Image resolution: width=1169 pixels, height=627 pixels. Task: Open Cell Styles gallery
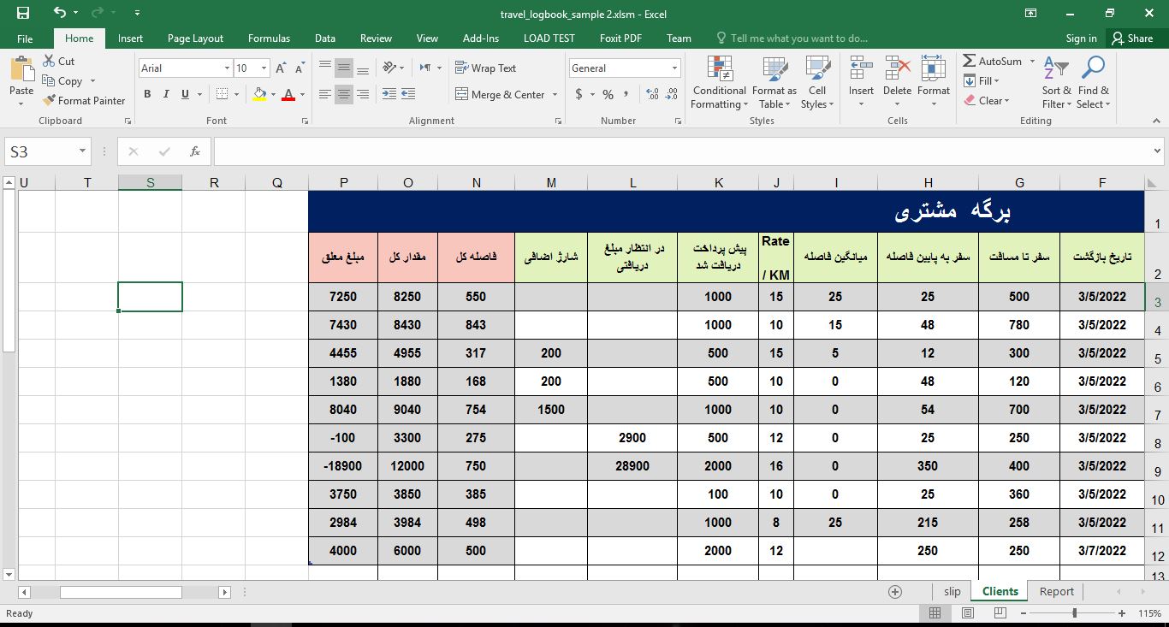817,83
